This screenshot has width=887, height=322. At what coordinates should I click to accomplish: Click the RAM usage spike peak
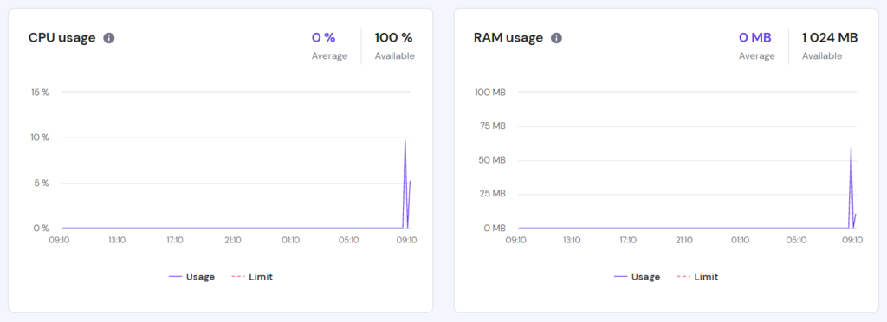(851, 148)
